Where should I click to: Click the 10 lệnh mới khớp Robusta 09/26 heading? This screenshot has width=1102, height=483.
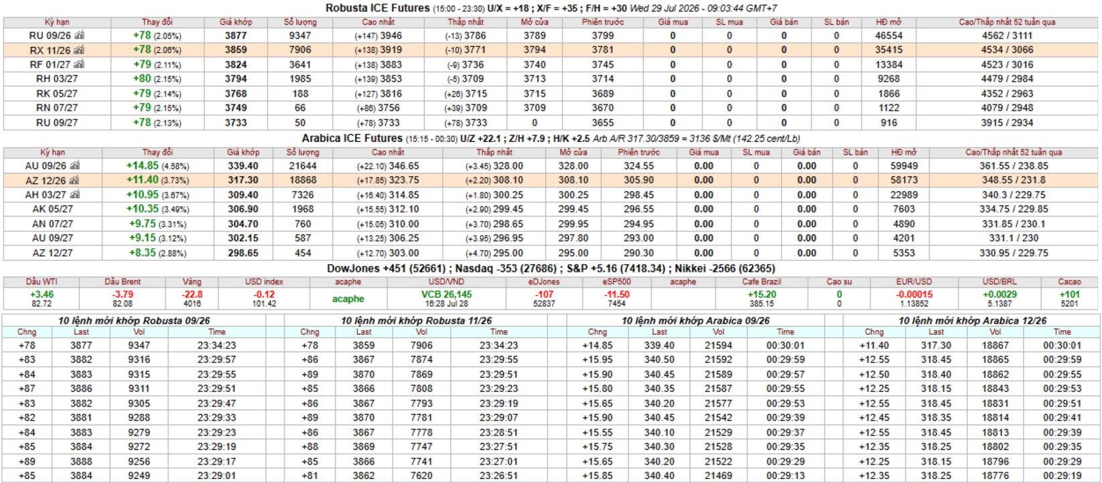click(x=134, y=321)
